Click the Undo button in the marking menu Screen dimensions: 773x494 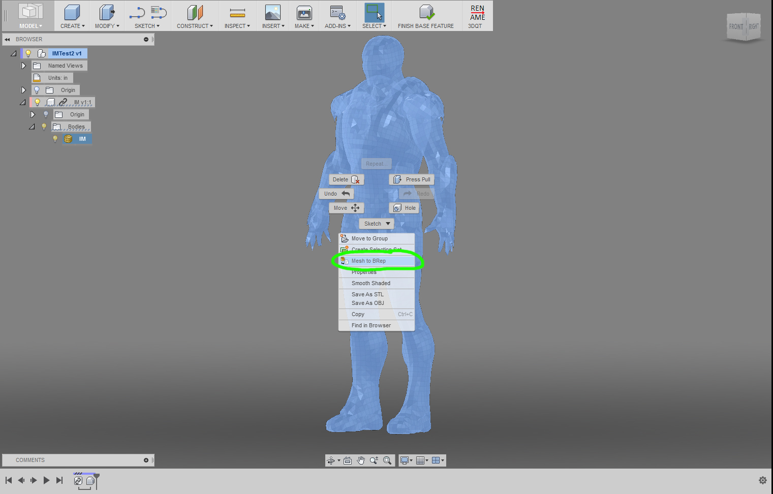335,193
